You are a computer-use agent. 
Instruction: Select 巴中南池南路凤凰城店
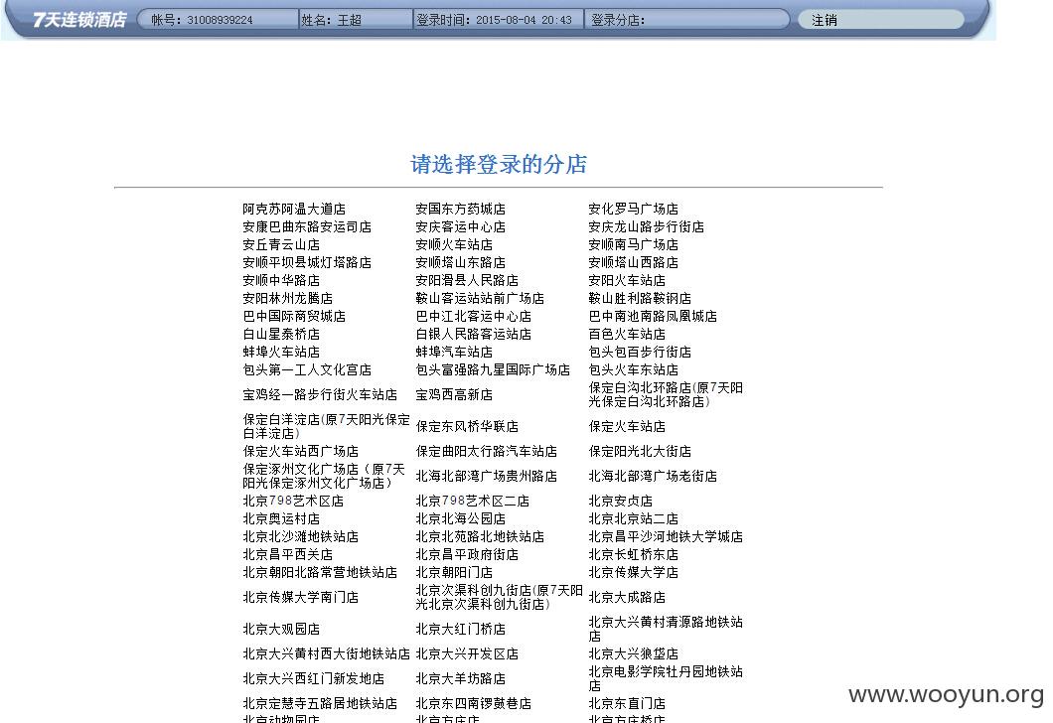tap(653, 316)
